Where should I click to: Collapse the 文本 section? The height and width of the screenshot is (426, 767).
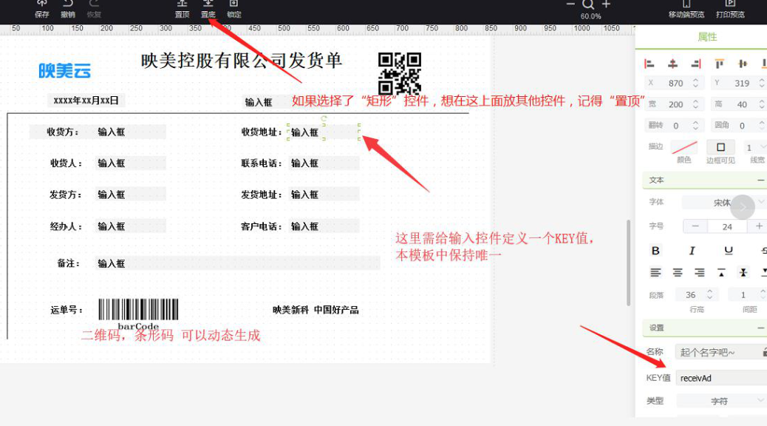pyautogui.click(x=760, y=180)
